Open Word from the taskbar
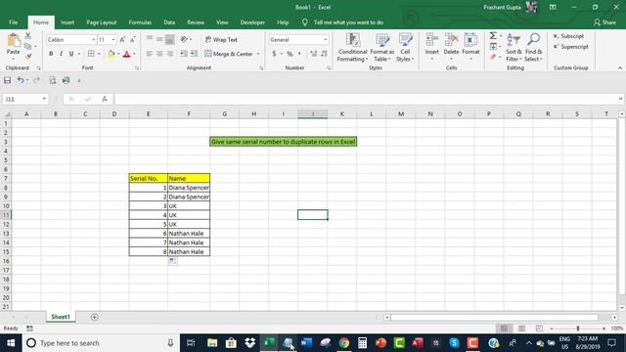 [x=306, y=343]
